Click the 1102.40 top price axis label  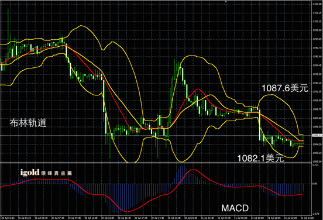[x=317, y=4]
